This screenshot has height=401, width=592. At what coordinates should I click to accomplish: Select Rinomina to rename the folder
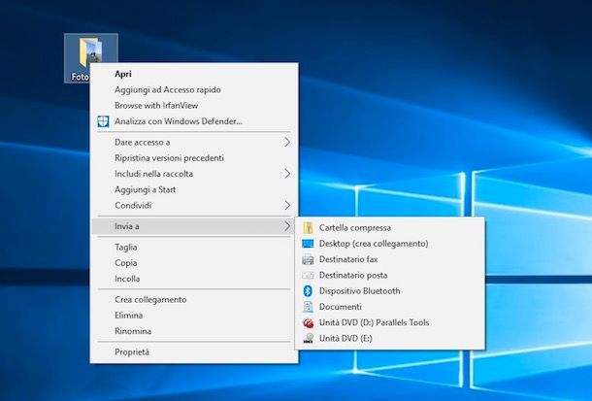click(x=132, y=331)
